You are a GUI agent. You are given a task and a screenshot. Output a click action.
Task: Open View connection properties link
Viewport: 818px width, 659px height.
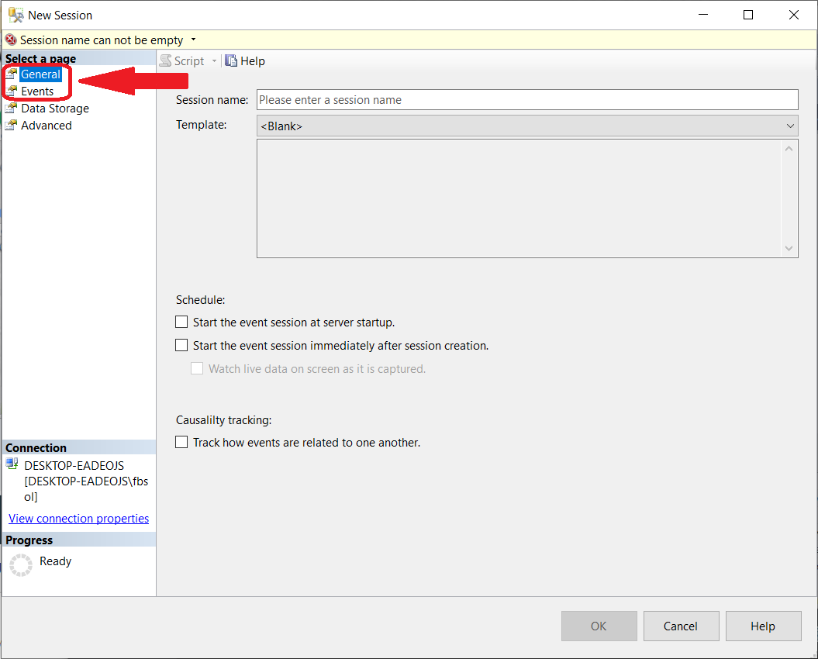tap(79, 518)
